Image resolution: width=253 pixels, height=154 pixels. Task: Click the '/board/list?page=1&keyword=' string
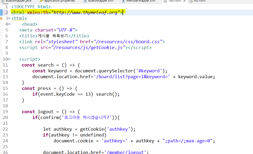(x=132, y=77)
